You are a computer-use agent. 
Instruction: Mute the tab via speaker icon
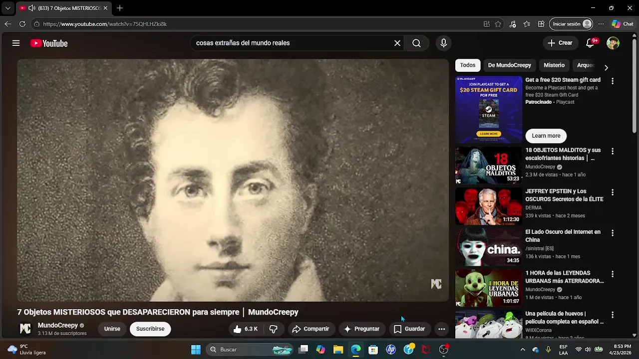click(31, 8)
